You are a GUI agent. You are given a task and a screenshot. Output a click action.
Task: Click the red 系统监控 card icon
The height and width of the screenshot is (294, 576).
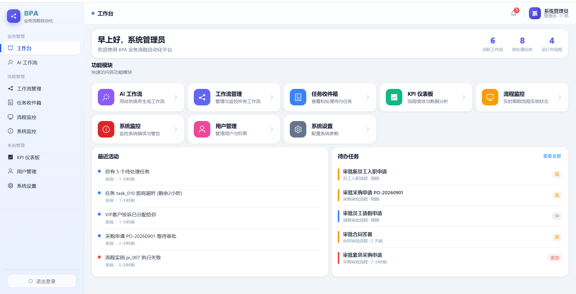106,129
